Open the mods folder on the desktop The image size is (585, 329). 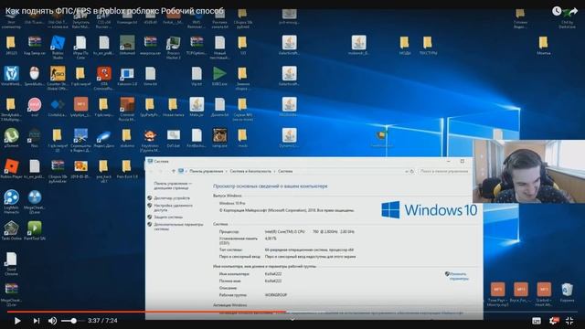[242, 138]
